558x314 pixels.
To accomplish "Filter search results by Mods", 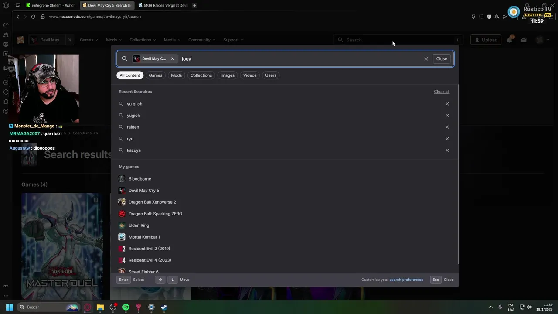I will (x=176, y=75).
